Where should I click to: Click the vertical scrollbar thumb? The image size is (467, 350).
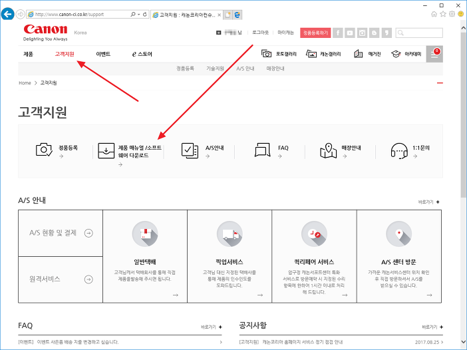464,114
